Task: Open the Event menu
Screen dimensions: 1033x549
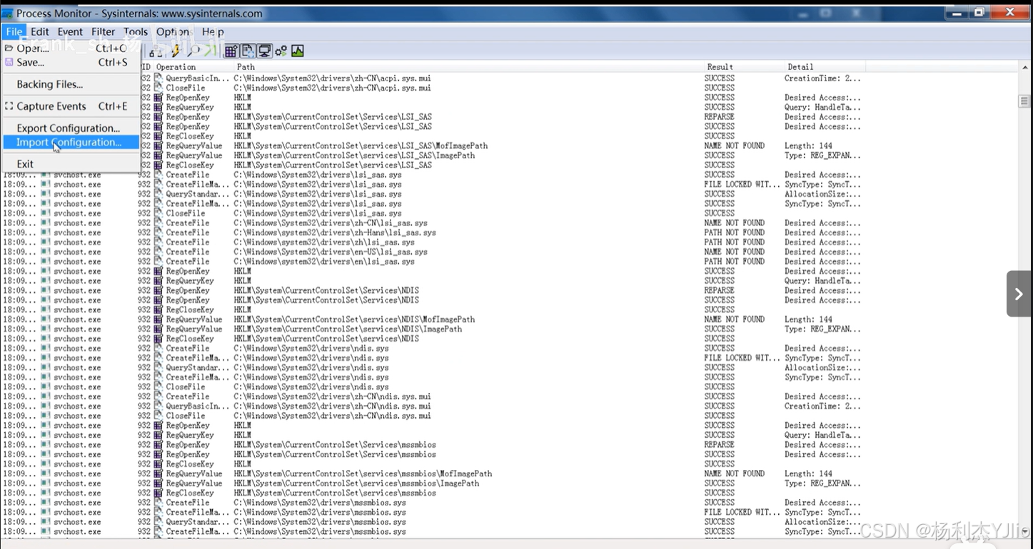Action: (70, 31)
